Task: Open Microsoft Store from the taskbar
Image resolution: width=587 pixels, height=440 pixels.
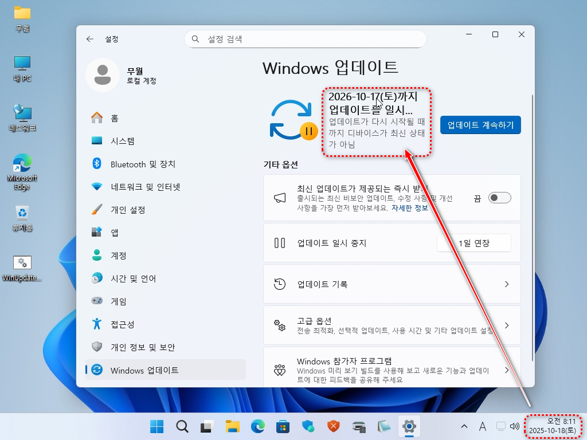Action: pyautogui.click(x=283, y=426)
